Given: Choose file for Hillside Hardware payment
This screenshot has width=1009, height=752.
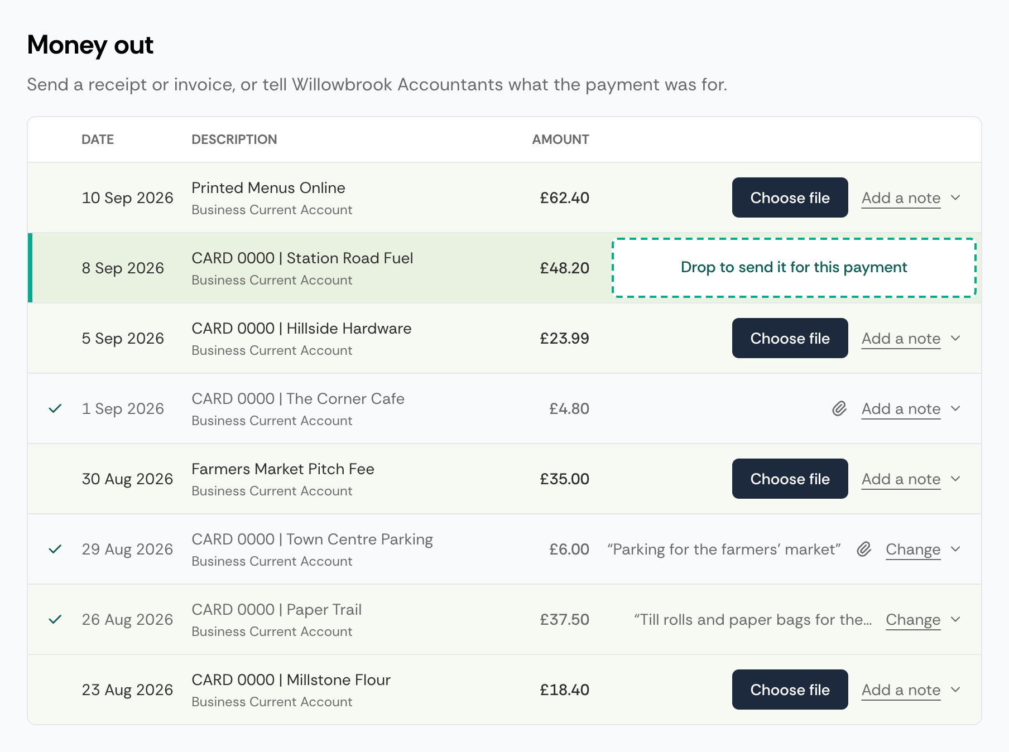Looking at the screenshot, I should point(790,338).
